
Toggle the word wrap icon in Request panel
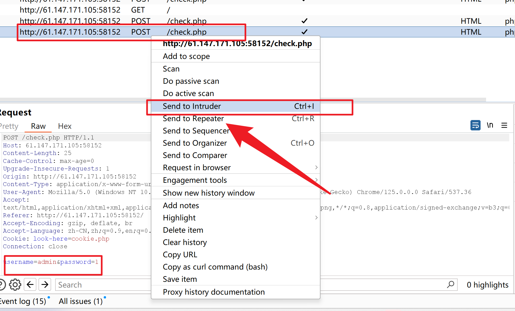tap(475, 125)
